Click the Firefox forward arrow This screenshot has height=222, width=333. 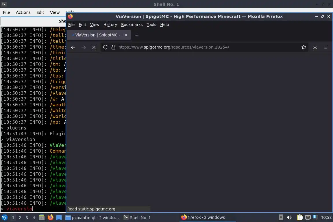click(84, 47)
